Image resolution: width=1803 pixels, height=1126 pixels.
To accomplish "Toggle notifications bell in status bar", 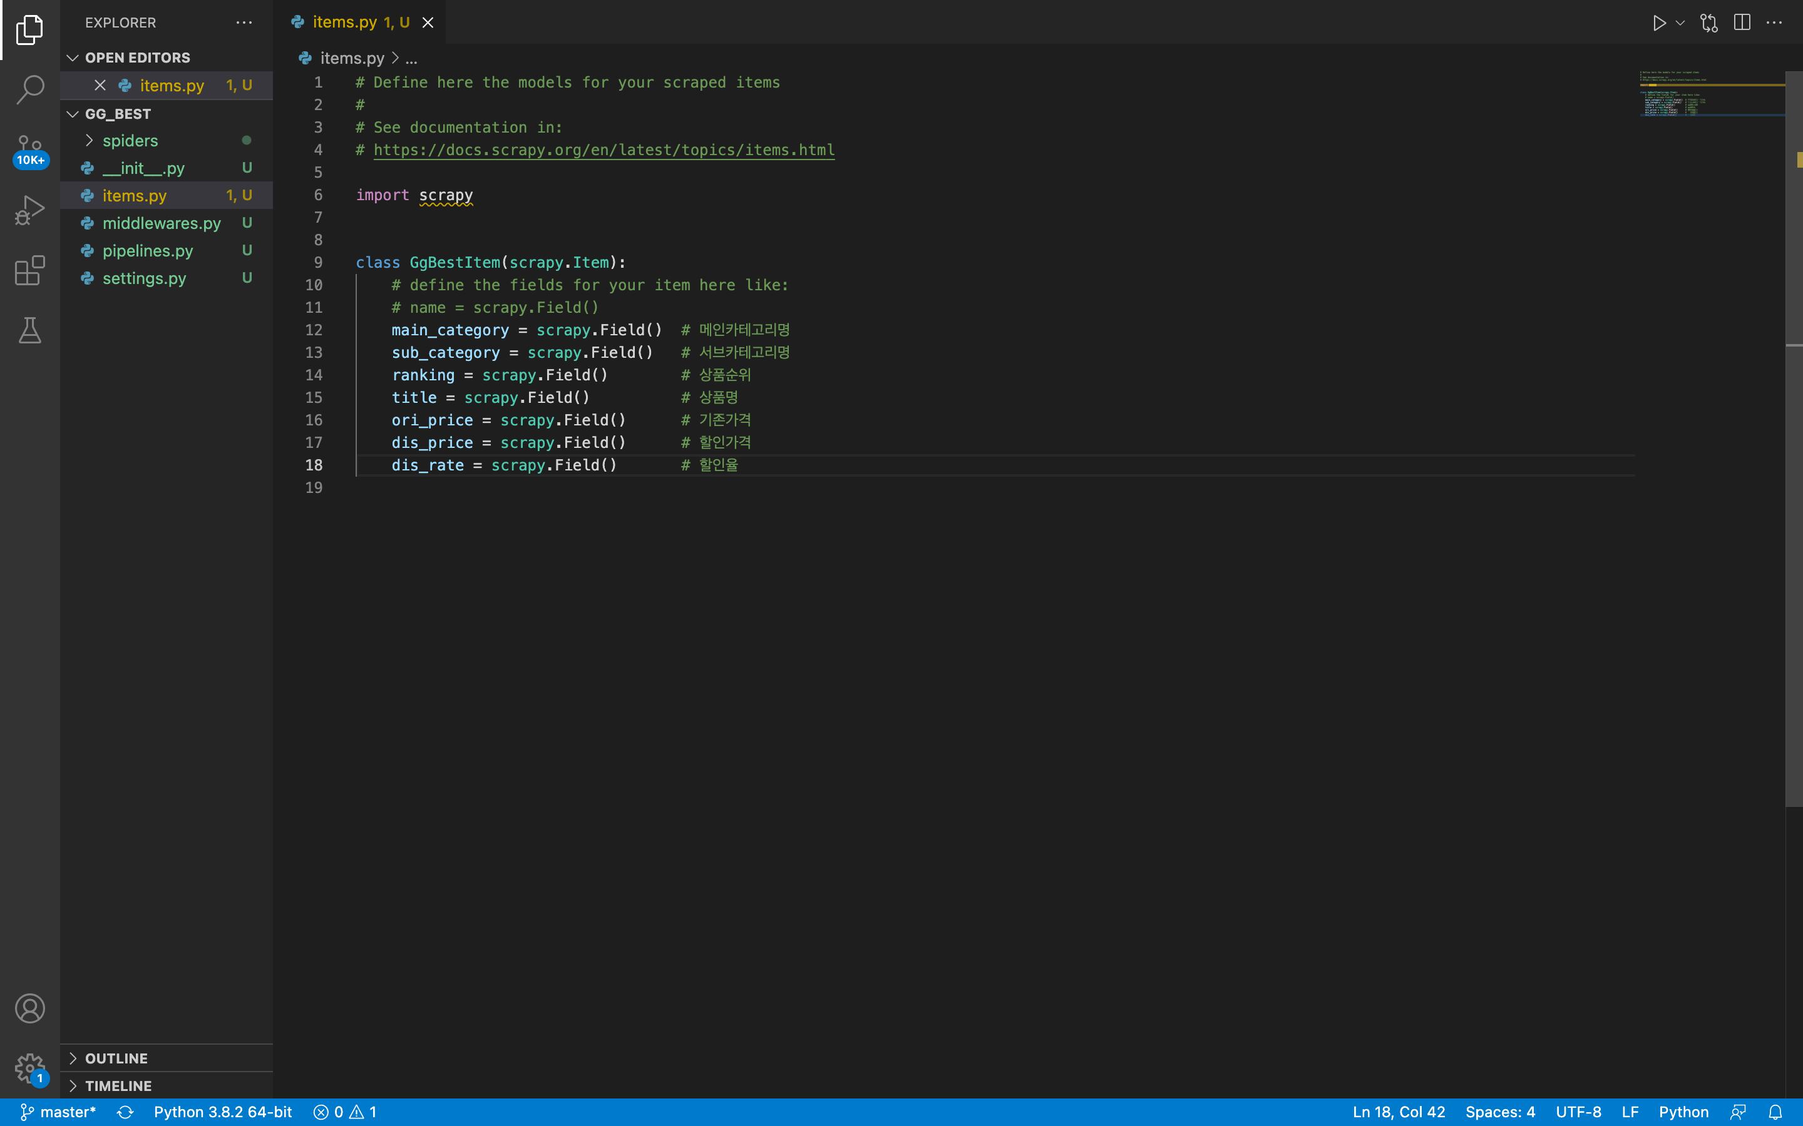I will click(x=1775, y=1112).
